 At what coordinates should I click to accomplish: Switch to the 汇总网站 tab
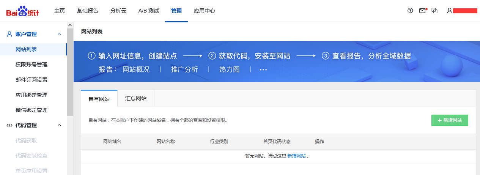coord(136,99)
